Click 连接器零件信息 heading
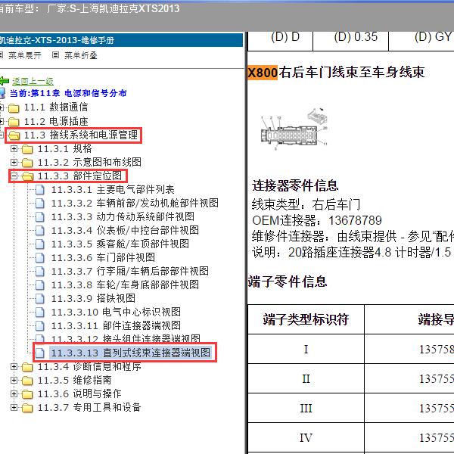The width and height of the screenshot is (454, 454). (295, 185)
